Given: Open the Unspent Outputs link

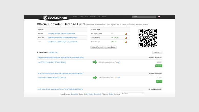Looking at the screenshot, I should (72, 42).
